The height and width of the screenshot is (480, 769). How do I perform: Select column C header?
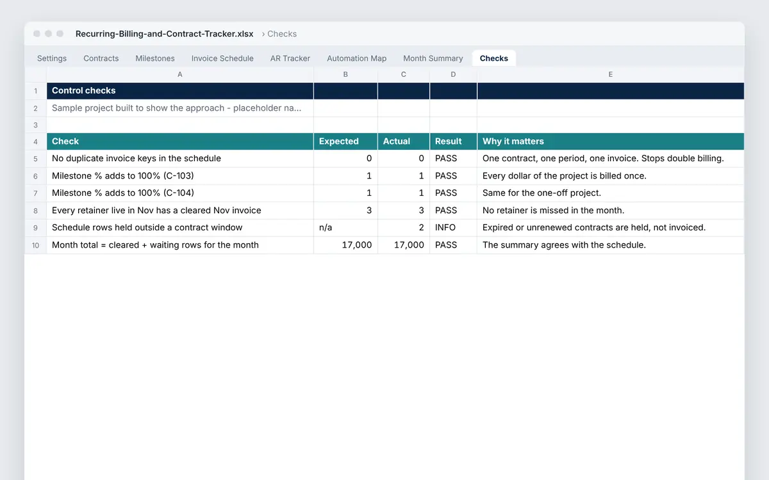(404, 74)
